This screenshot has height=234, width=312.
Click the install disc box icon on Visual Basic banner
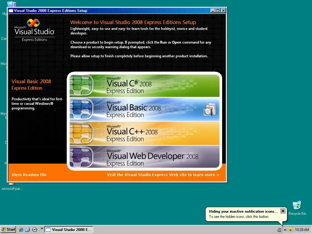tap(210, 109)
